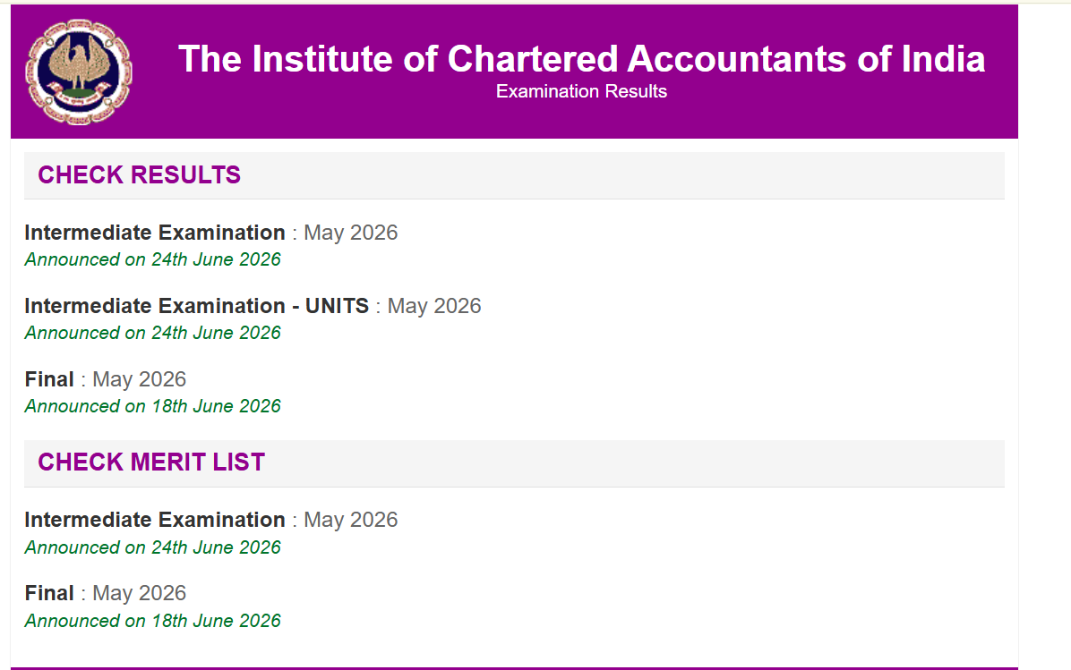Viewport: 1071px width, 670px height.
Task: Click May 2026 beside Intermediate Examination results
Action: pyautogui.click(x=350, y=233)
